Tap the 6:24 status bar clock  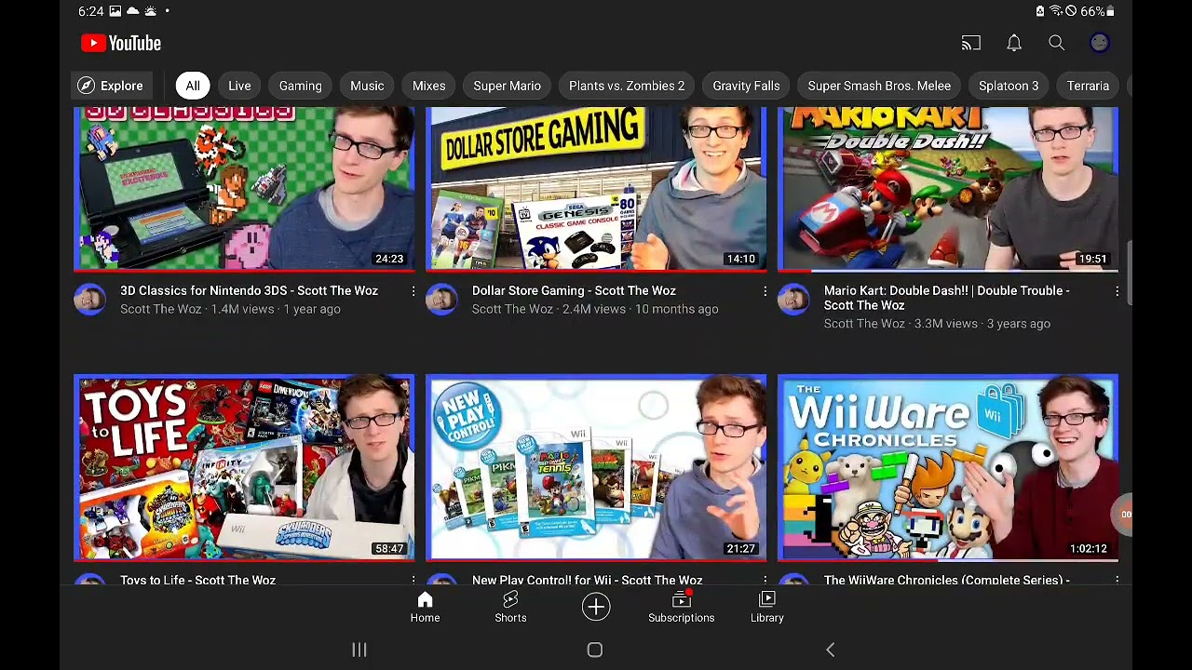90,11
